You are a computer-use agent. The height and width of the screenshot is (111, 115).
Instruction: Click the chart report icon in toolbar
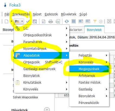pos(109,21)
